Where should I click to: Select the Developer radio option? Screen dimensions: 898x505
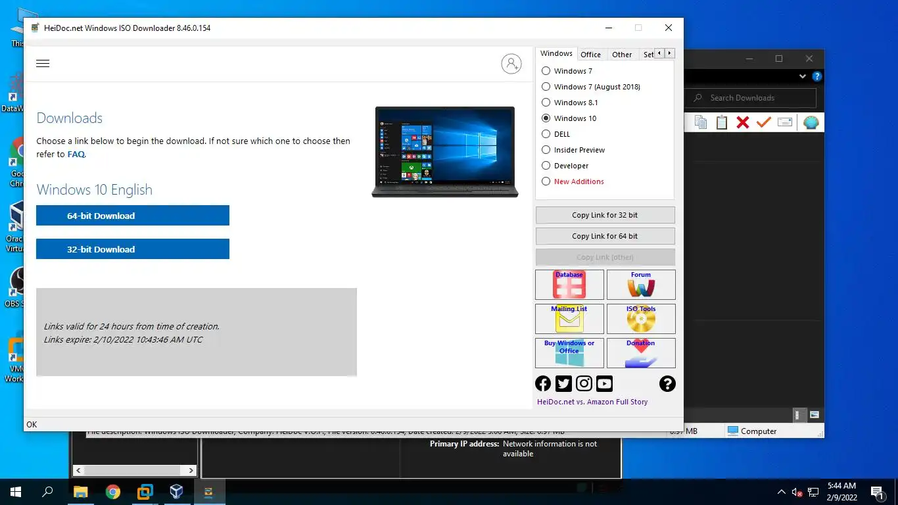(565, 166)
